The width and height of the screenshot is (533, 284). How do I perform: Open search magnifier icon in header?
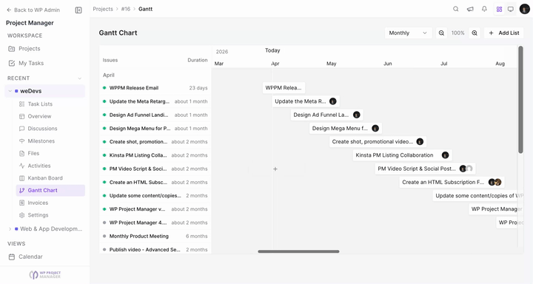pyautogui.click(x=456, y=9)
